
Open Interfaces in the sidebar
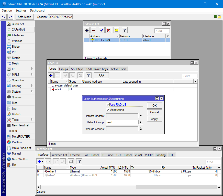pyautogui.click(x=20, y=35)
